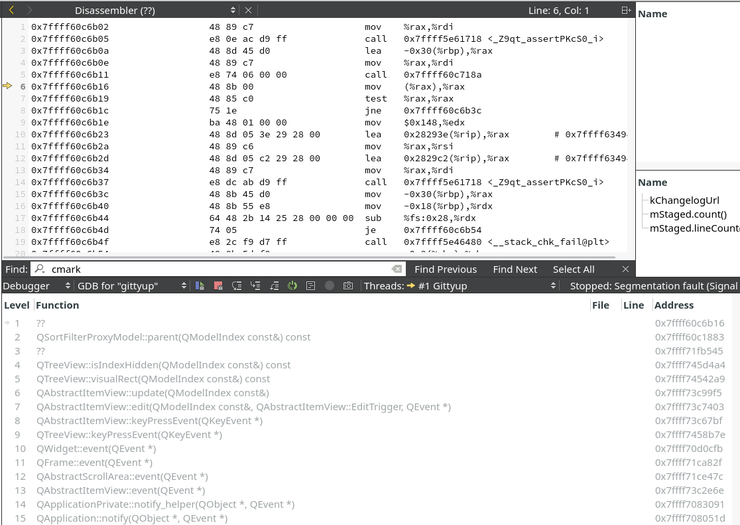
Task: Split the editor with the split icon
Action: 626,10
